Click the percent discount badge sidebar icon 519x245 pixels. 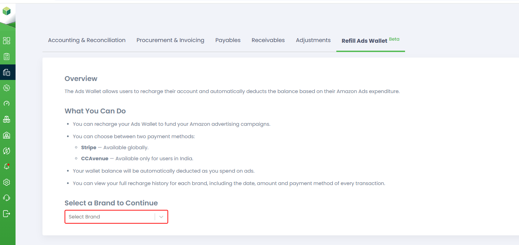coord(7,88)
